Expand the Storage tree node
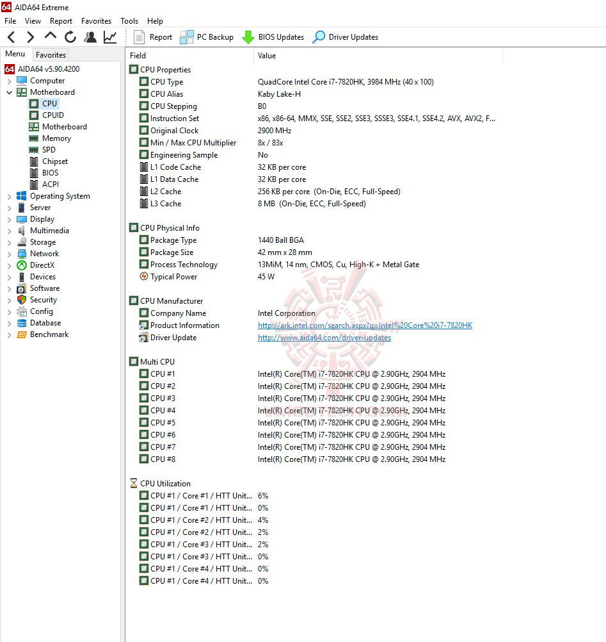 10,242
